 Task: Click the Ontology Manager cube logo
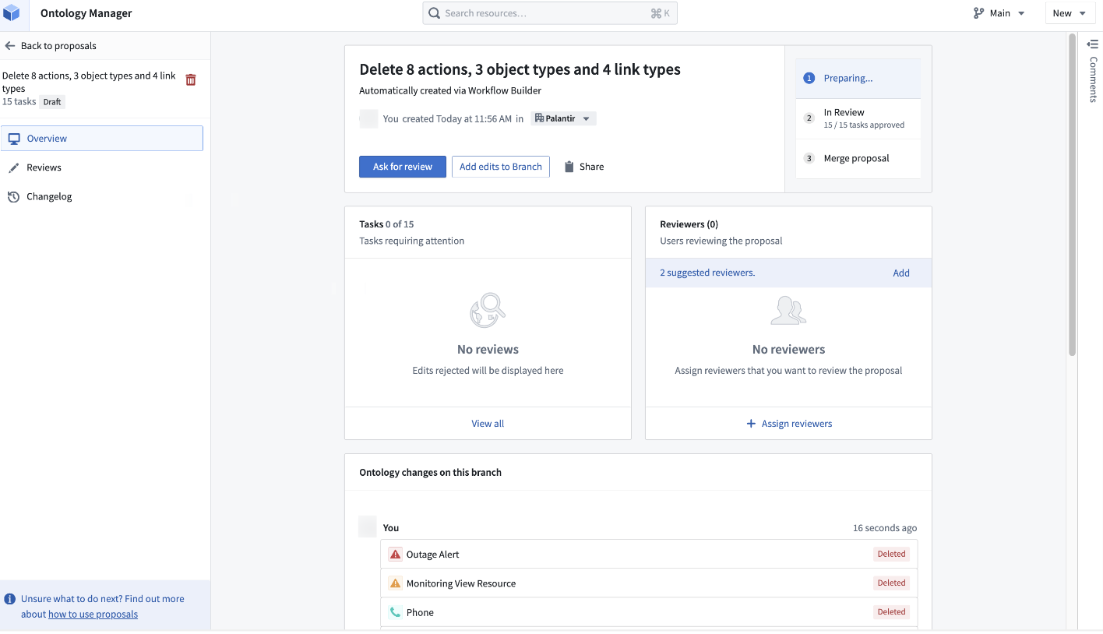tap(12, 13)
